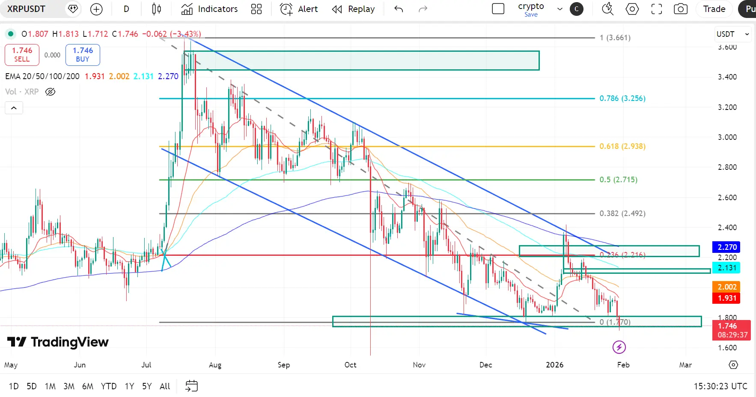Open the time axis settings gear icon
The image size is (756, 397).
(733, 365)
